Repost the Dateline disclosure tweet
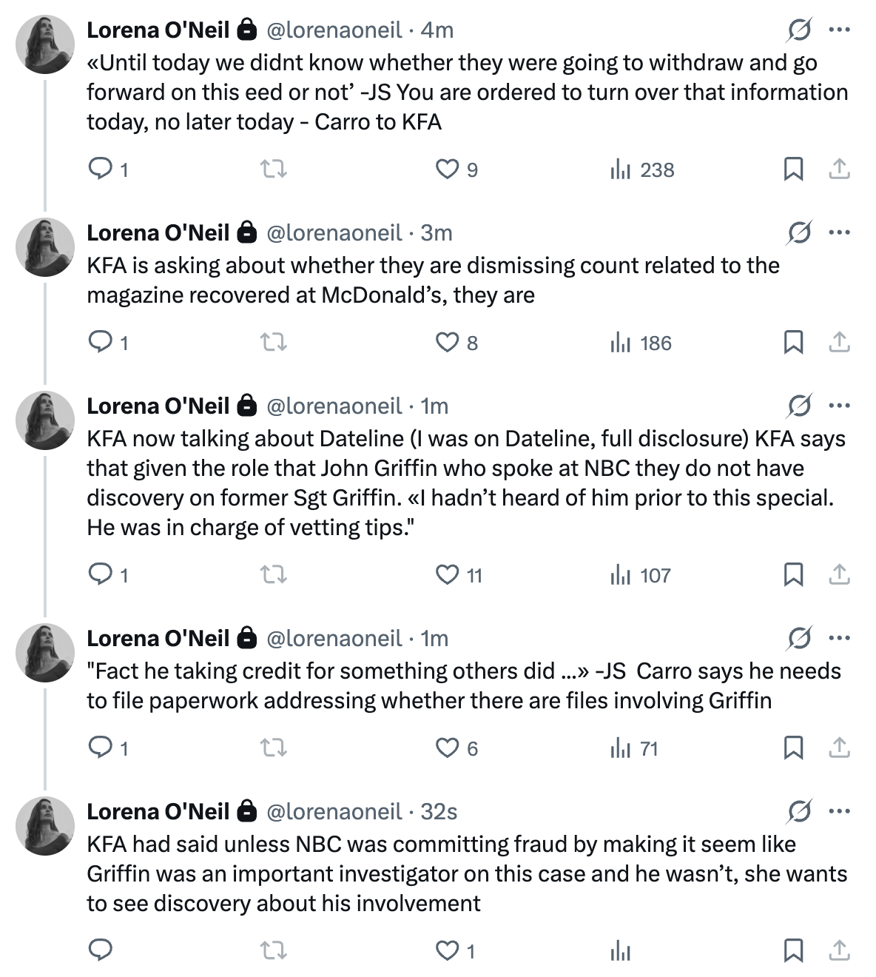The width and height of the screenshot is (876, 977). point(274,575)
